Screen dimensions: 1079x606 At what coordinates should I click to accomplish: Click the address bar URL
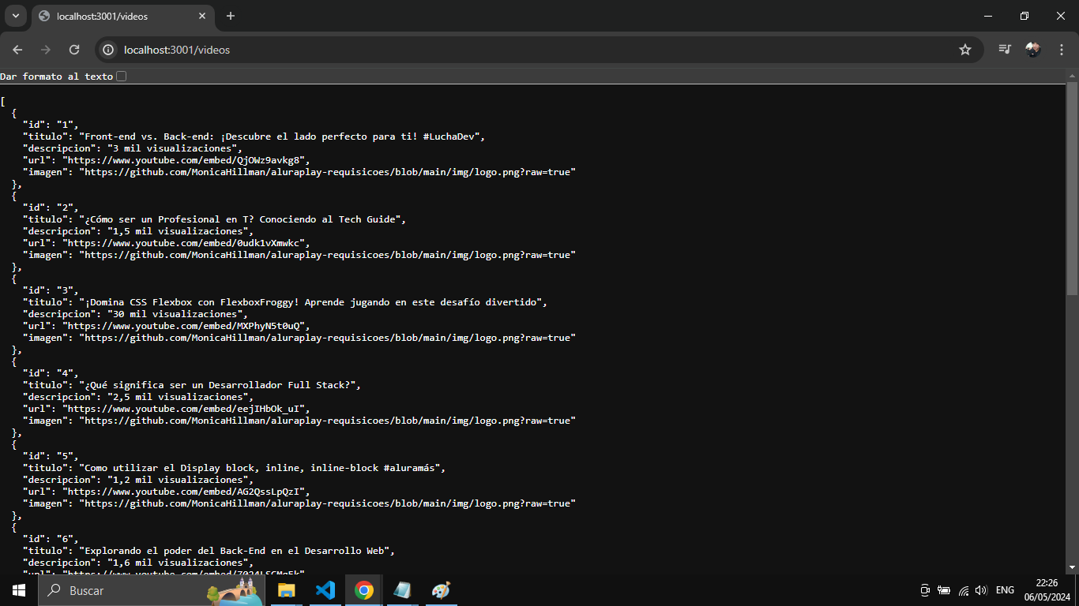point(177,50)
